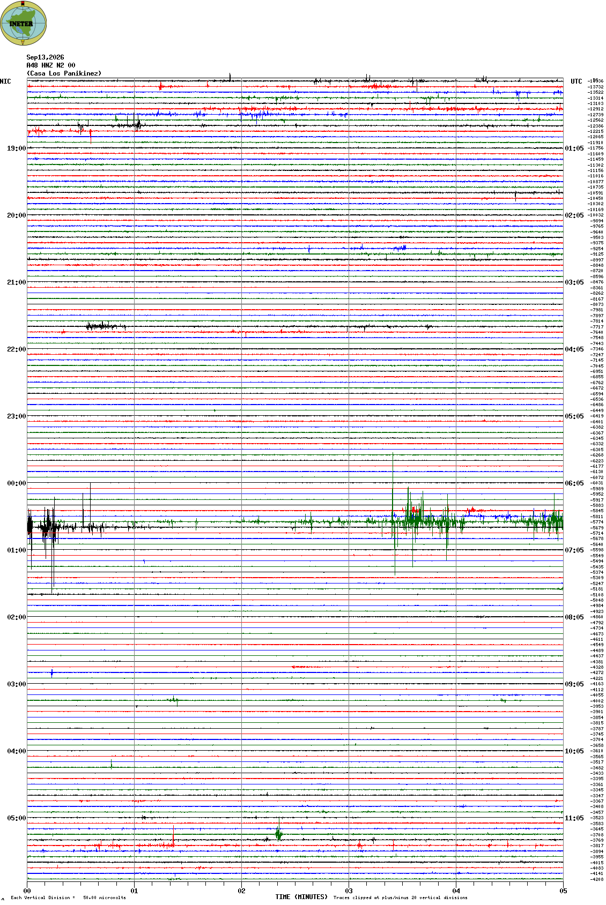This screenshot has width=606, height=905.
Task: Click the 01:05 UTC time marker
Action: pyautogui.click(x=574, y=148)
